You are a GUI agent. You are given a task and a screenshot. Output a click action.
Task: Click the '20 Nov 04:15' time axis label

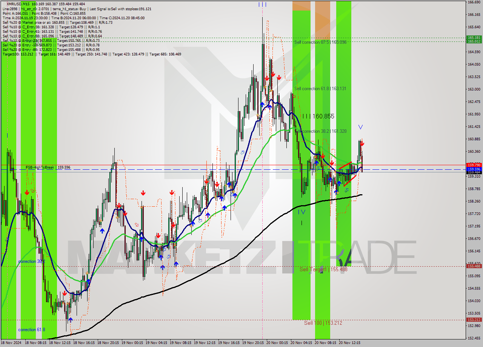click(301, 343)
